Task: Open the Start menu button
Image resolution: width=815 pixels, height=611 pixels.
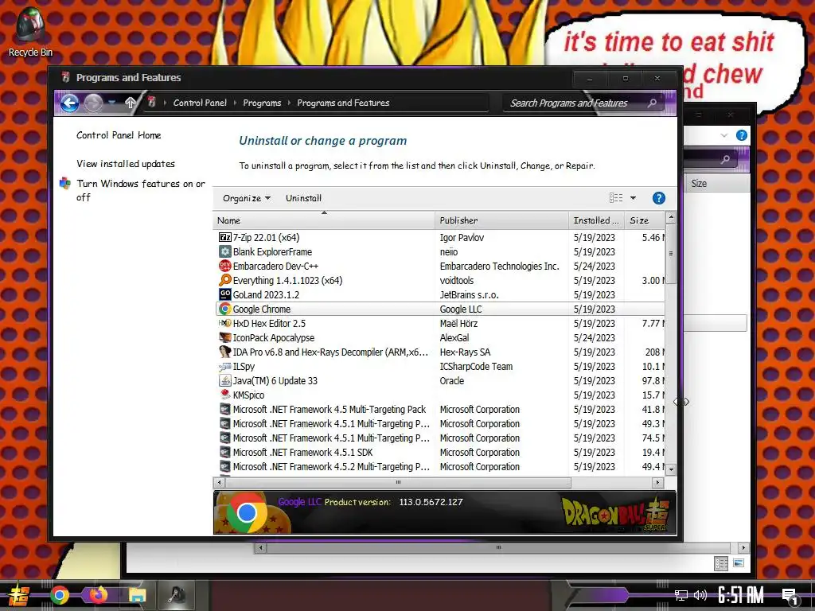Action: click(18, 595)
